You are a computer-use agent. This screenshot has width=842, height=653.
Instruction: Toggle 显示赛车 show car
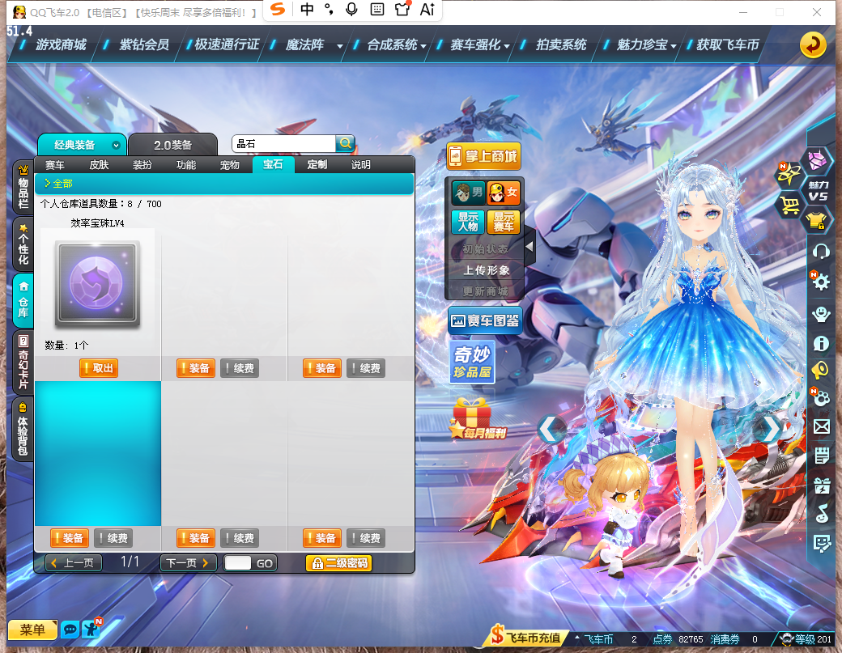[503, 222]
